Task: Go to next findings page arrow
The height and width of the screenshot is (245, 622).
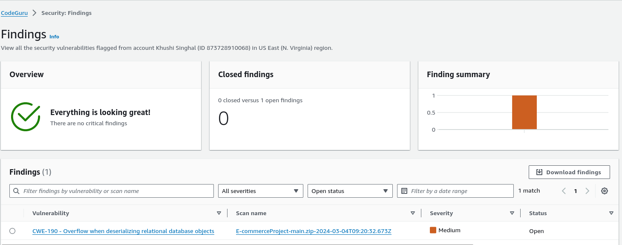Action: [587, 191]
